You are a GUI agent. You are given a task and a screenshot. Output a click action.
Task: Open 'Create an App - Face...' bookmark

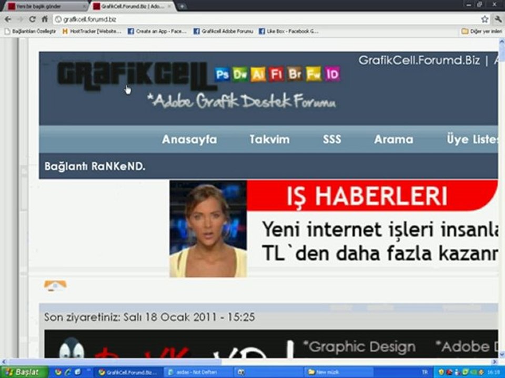tap(157, 31)
